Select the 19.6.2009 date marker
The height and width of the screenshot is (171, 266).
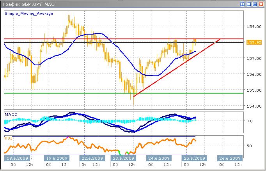tap(55, 159)
